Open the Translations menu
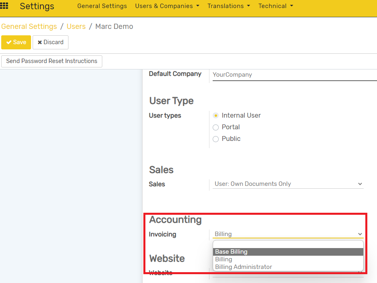The height and width of the screenshot is (283, 377). (x=229, y=6)
